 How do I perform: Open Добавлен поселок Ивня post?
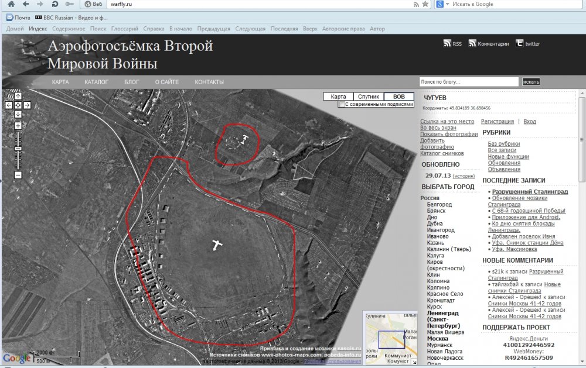[x=523, y=236]
